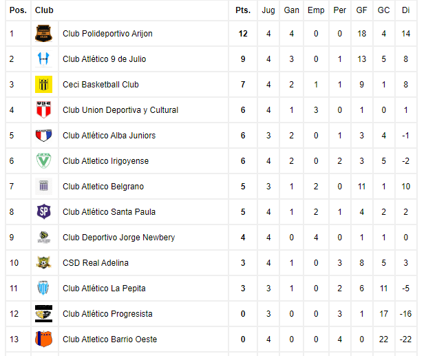426x356 pixels.
Task: Click the Club Atlético La Pepita crest
Action: (x=43, y=288)
